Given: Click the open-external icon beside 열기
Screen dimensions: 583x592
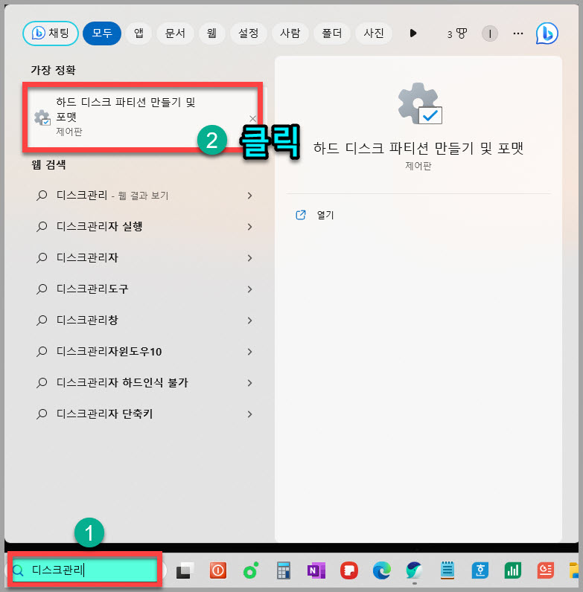Looking at the screenshot, I should pyautogui.click(x=301, y=215).
